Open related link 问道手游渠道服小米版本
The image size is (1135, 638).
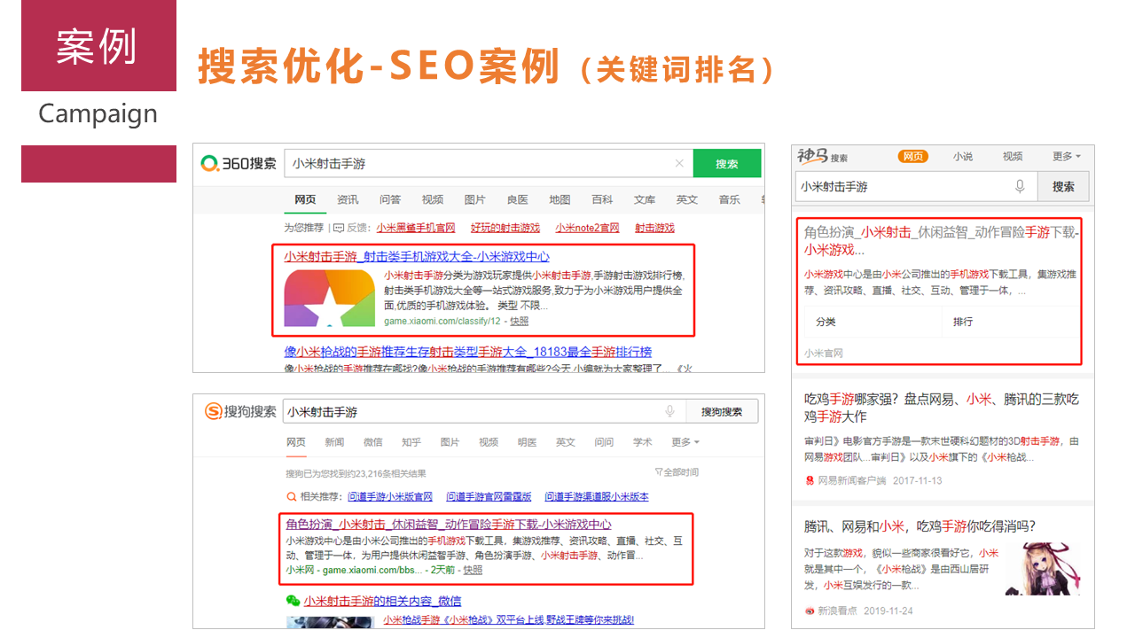coord(597,497)
